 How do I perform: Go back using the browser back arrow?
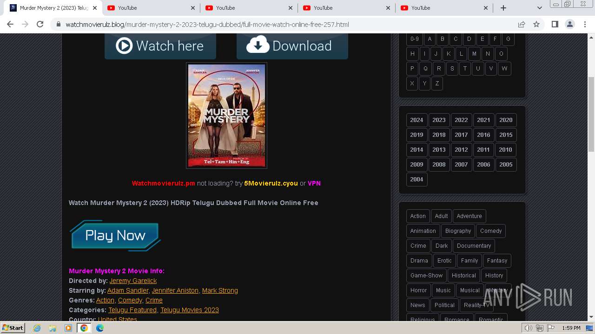pos(10,24)
